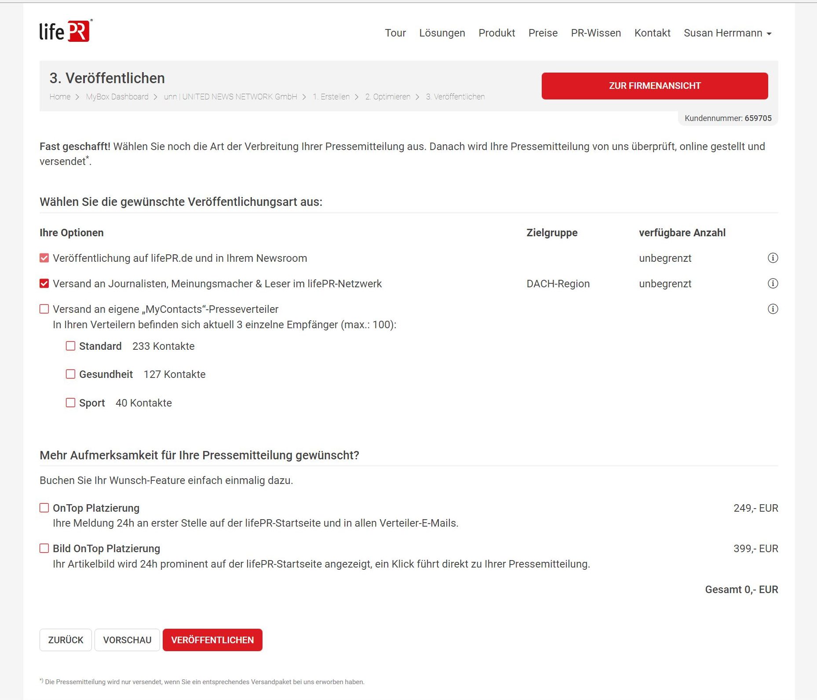Uncheck Versand an Journalisten checkbox
817x700 pixels.
point(44,284)
